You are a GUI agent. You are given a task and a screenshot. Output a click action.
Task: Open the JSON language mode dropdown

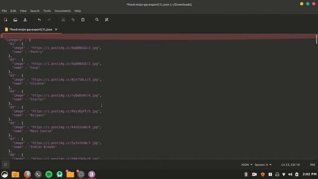tap(246, 165)
